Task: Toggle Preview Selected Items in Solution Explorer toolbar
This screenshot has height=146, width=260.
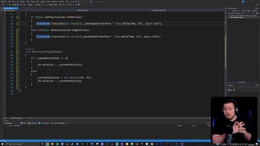Action: tap(256, 11)
